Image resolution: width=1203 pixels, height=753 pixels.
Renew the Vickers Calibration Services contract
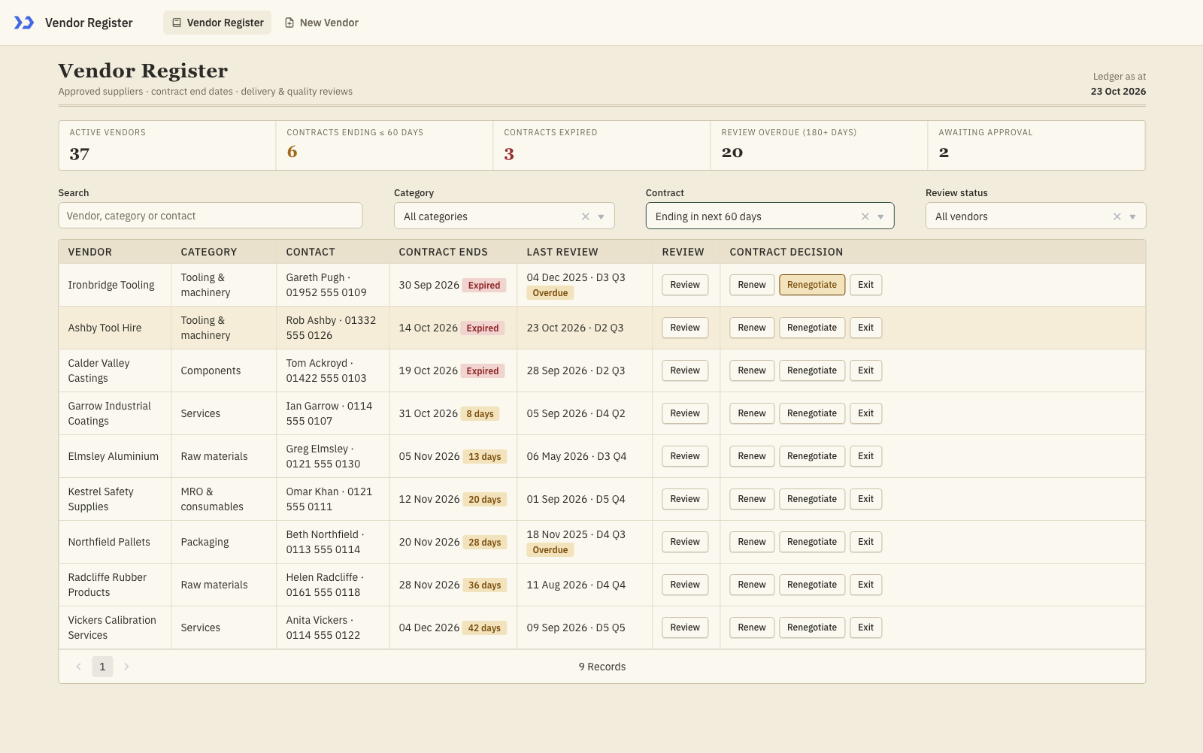tap(752, 627)
